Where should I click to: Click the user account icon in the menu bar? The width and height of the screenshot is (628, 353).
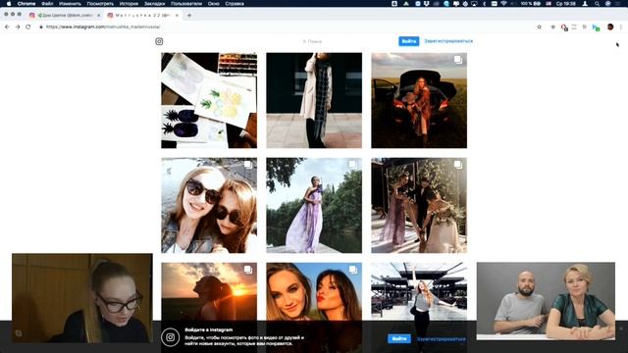point(585,4)
